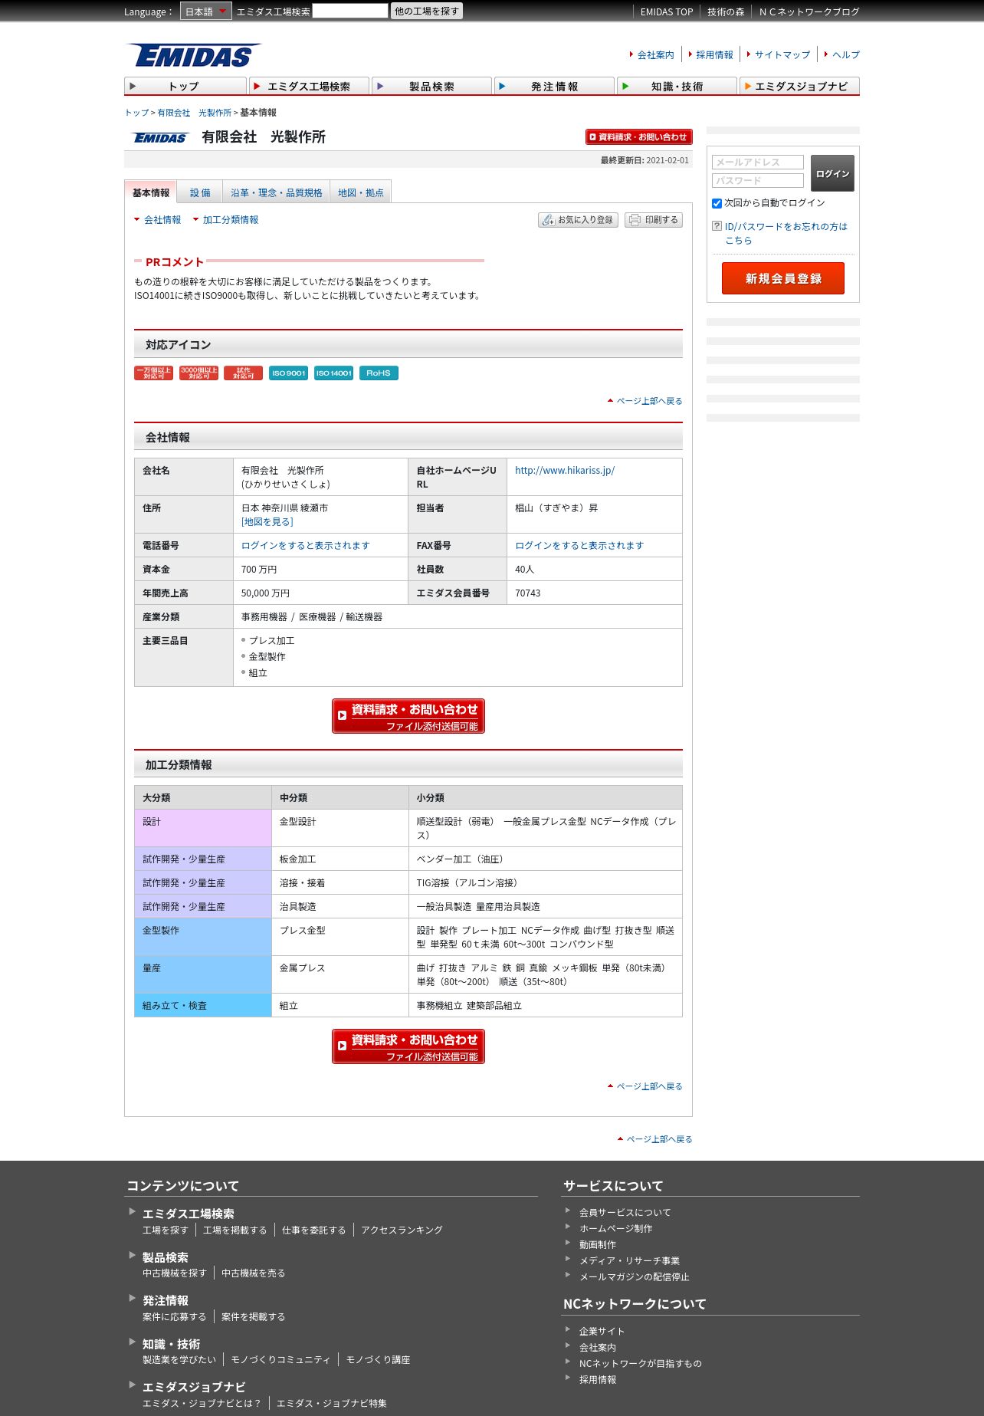Viewport: 984px width, 1416px height.
Task: Click breadcrumb 有限会社 光製作所 link
Action: [195, 113]
